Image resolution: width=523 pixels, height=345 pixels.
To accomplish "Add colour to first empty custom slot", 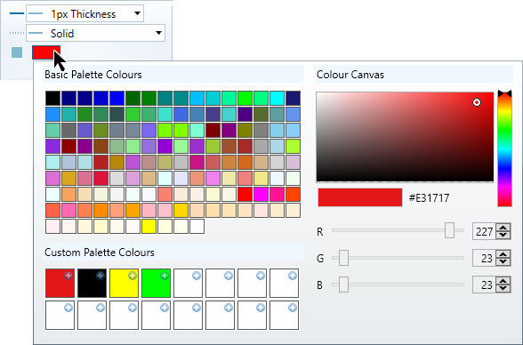I will pos(197,276).
